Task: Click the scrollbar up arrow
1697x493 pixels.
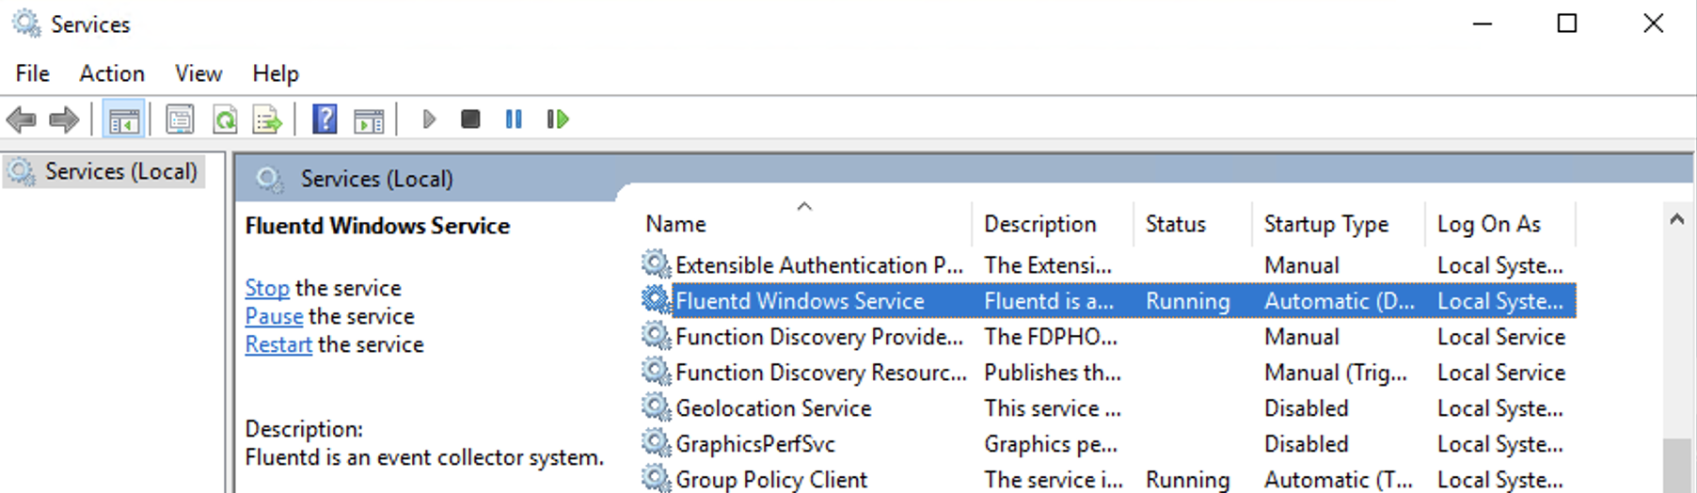Action: [1676, 219]
